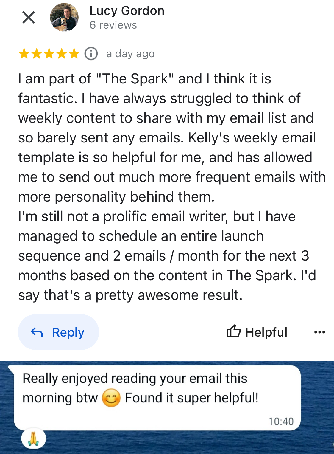
Task: Click the 'a day ago' timestamp
Action: click(130, 54)
